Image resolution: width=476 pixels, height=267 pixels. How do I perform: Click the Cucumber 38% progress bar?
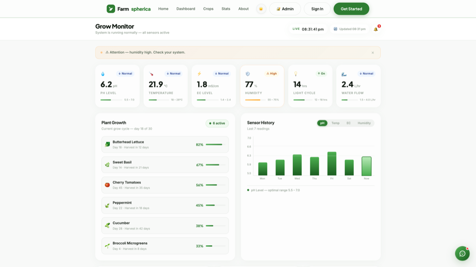[216, 226]
